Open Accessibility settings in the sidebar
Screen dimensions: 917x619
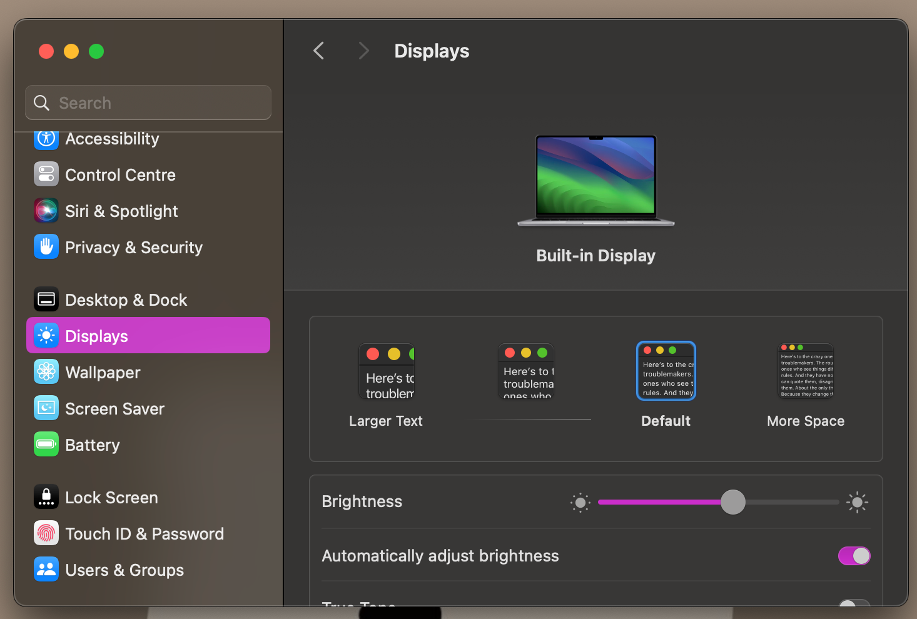(x=112, y=139)
